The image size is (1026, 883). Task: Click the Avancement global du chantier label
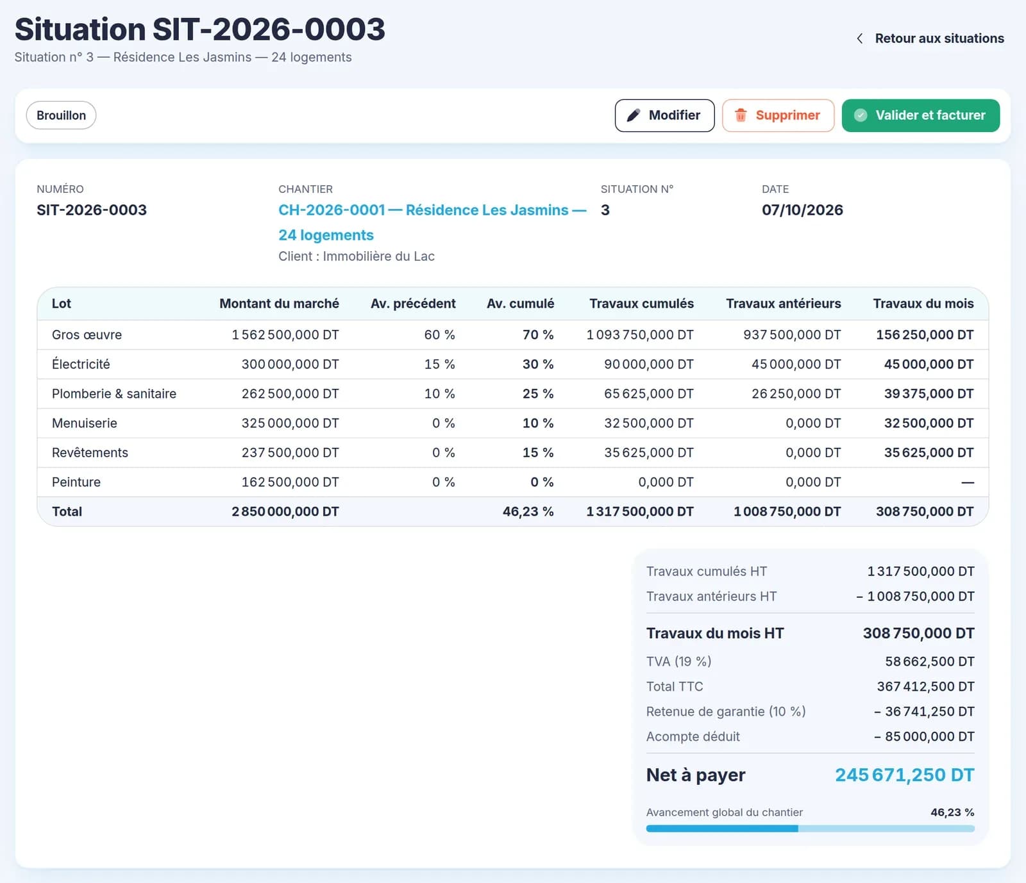click(x=725, y=812)
